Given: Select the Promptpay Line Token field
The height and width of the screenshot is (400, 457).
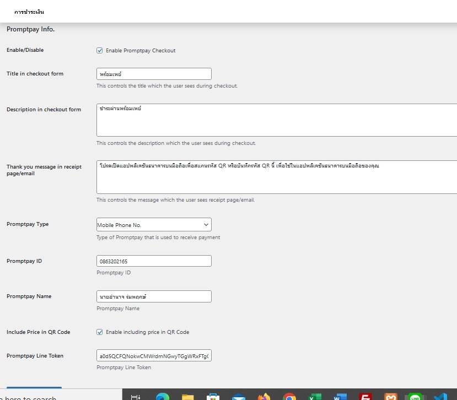Looking at the screenshot, I should tap(154, 356).
